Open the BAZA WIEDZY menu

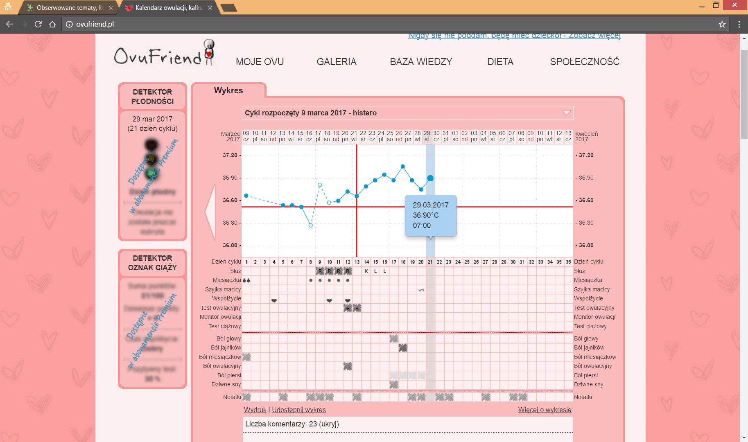pos(420,62)
